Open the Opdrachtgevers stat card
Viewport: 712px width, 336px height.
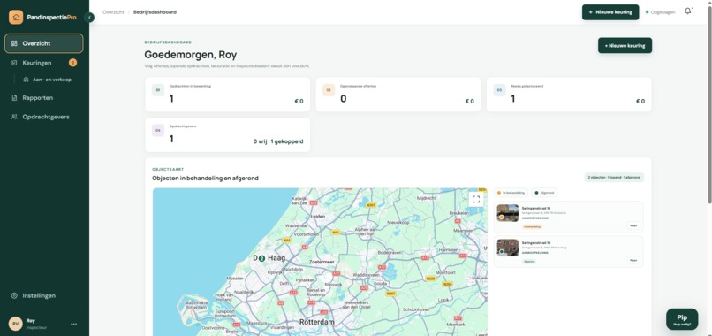pos(228,134)
